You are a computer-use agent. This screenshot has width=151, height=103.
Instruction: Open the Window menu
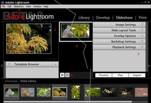[x=37, y=6]
